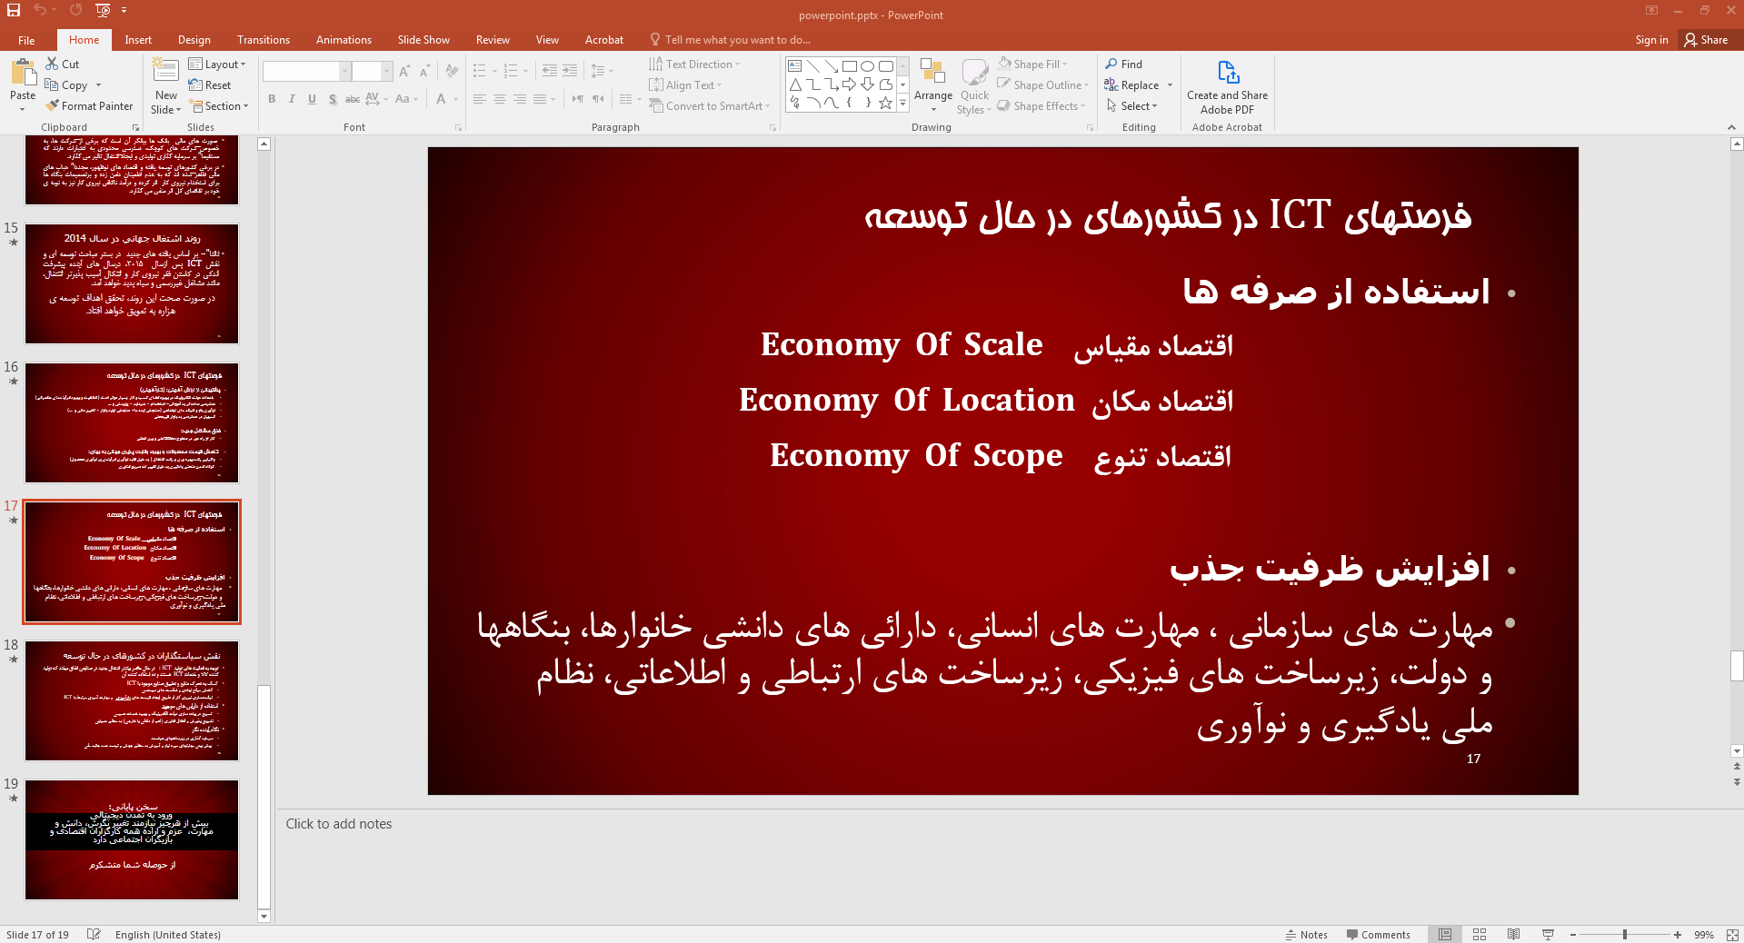Decrease font size button
Screen dimensions: 1744x943
tap(424, 71)
